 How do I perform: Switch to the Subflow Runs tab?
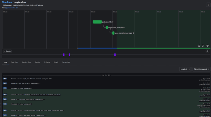(x=27, y=62)
